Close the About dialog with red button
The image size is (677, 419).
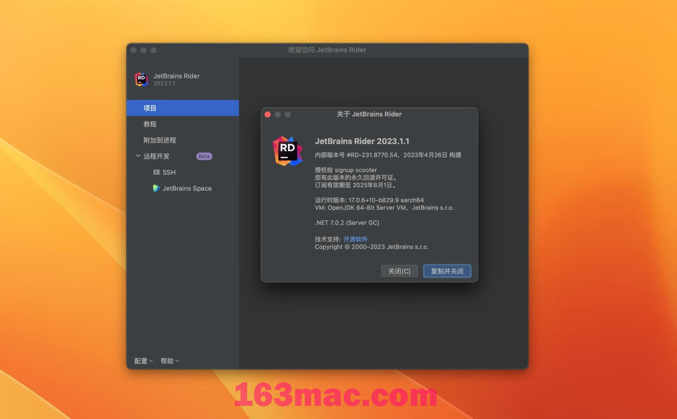268,114
